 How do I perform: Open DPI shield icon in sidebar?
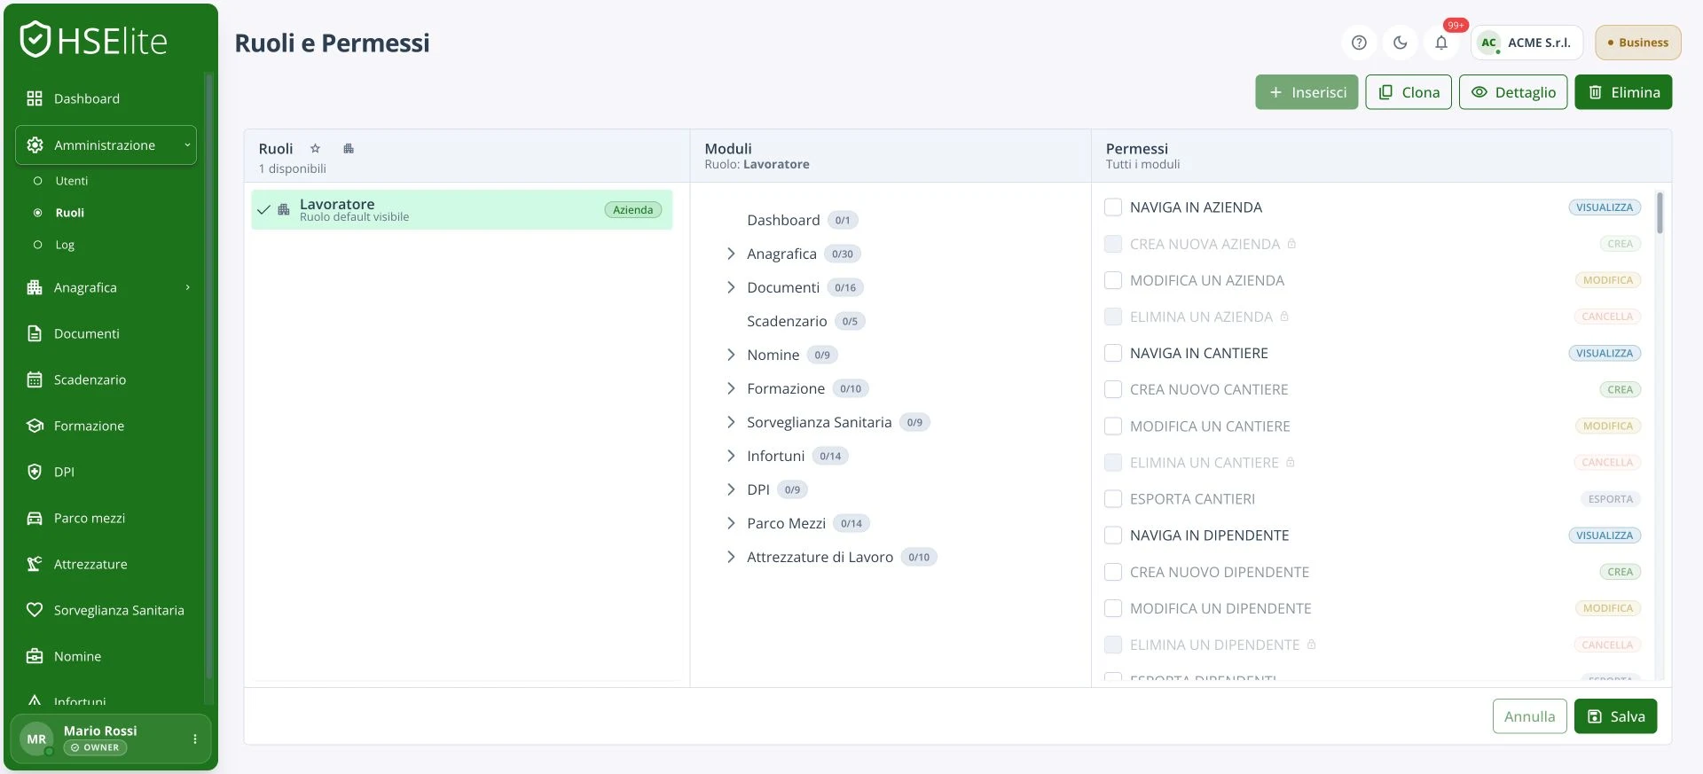[35, 472]
